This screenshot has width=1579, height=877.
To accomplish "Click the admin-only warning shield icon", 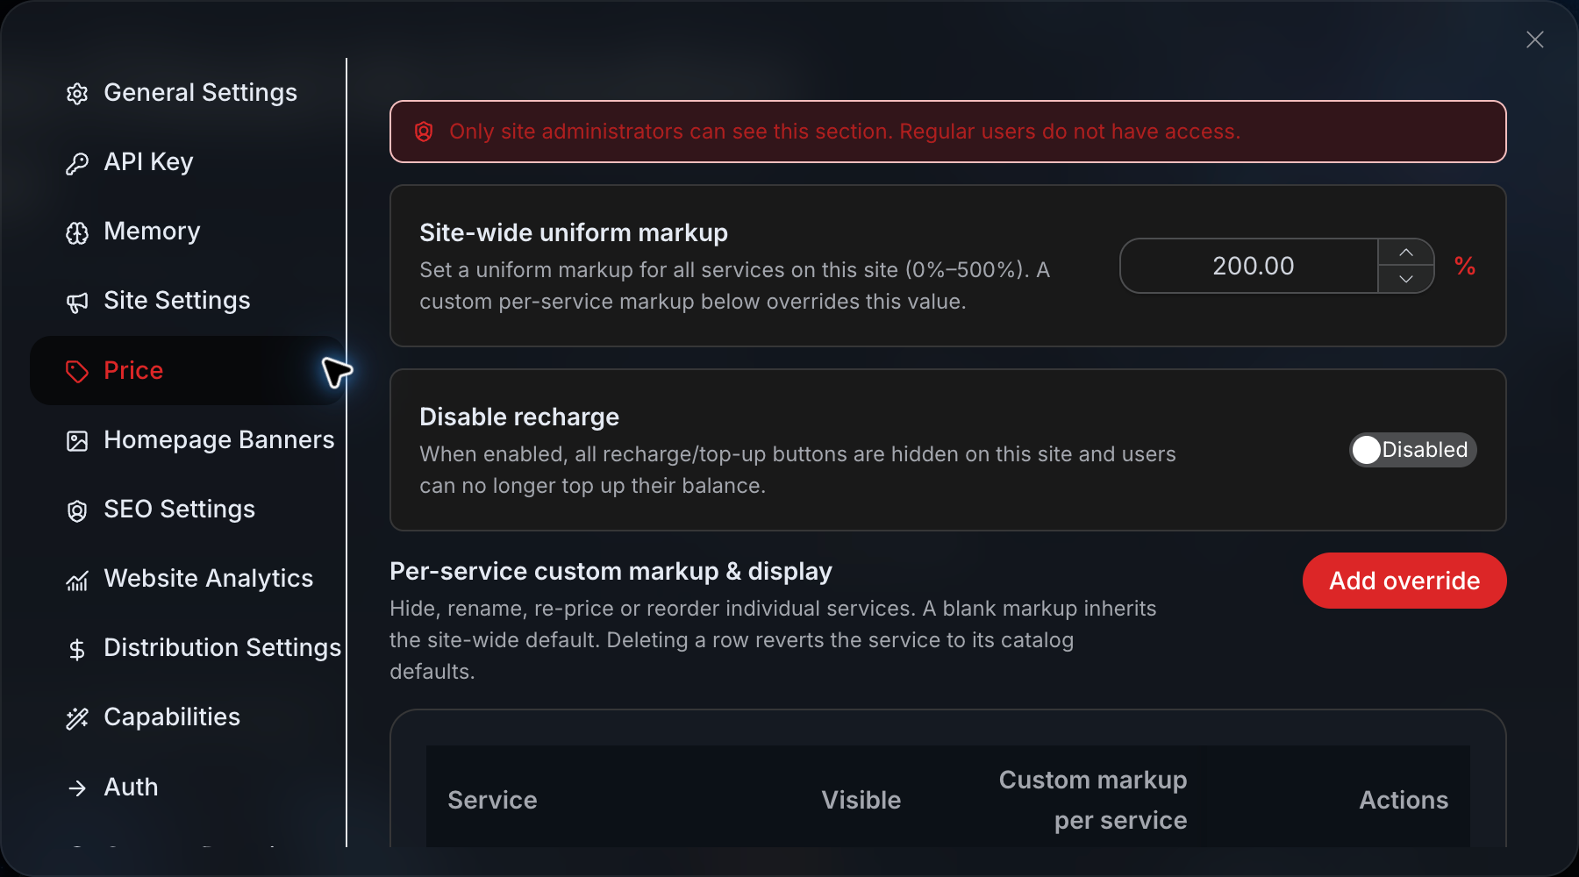I will (424, 132).
